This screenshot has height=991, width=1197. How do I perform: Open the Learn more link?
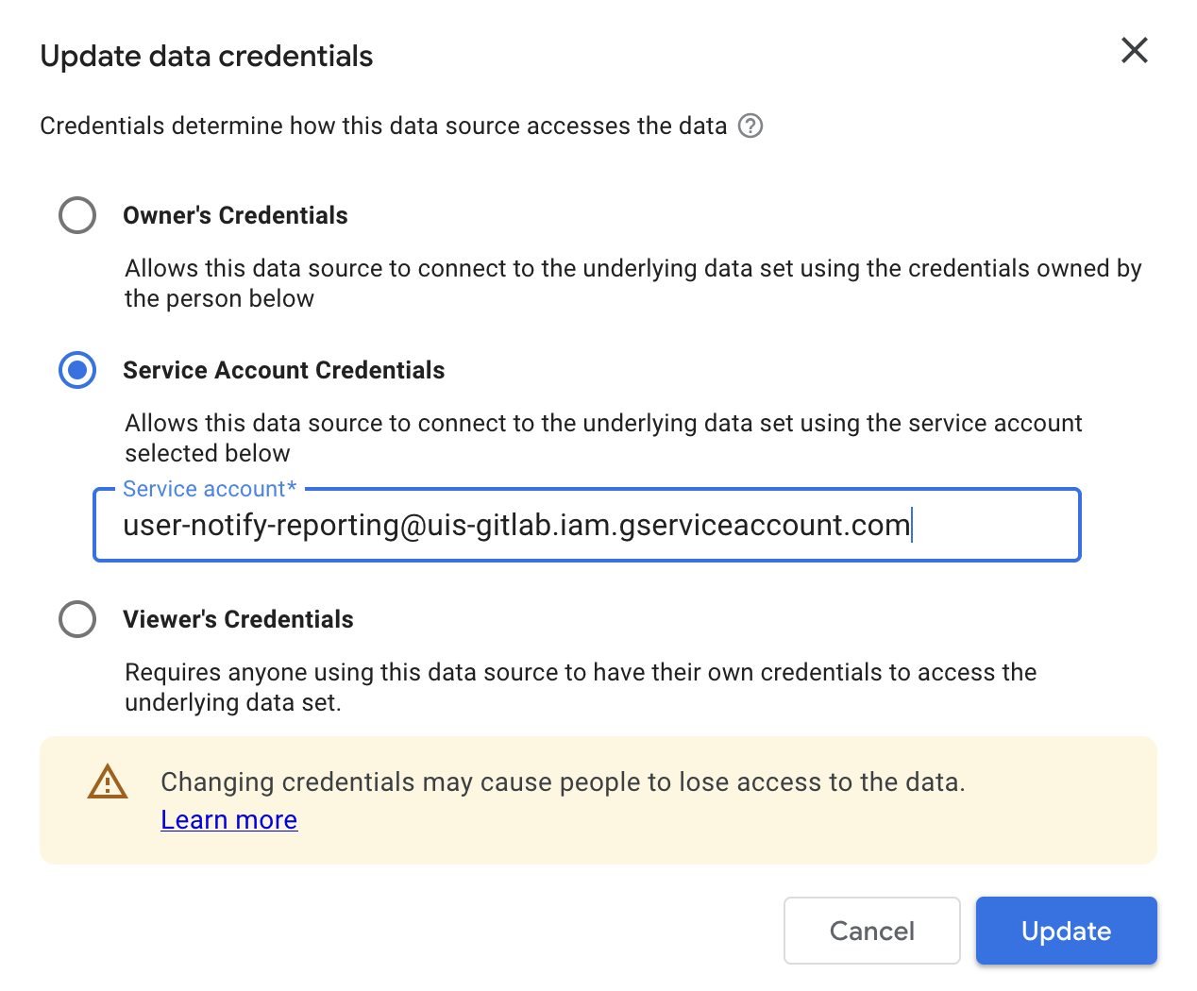[228, 819]
